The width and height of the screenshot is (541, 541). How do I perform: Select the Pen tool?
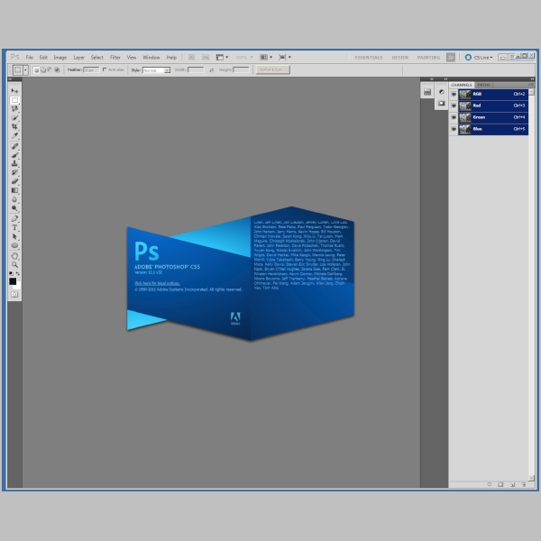point(14,218)
